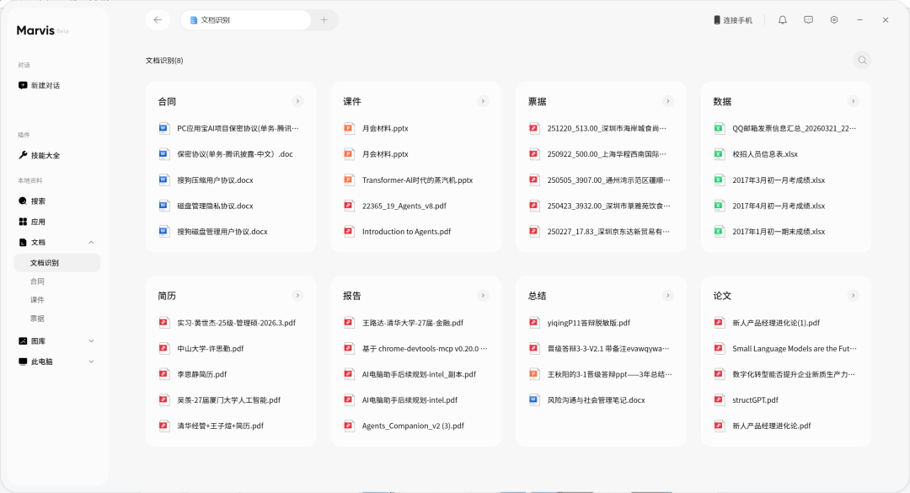This screenshot has width=910, height=493.
Task: Click PDF icon of 250505_3907.00 receipt
Action: (534, 180)
